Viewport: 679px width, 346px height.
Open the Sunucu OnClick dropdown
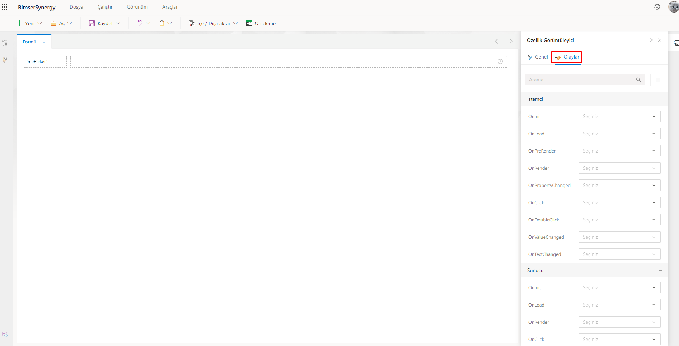(619, 339)
